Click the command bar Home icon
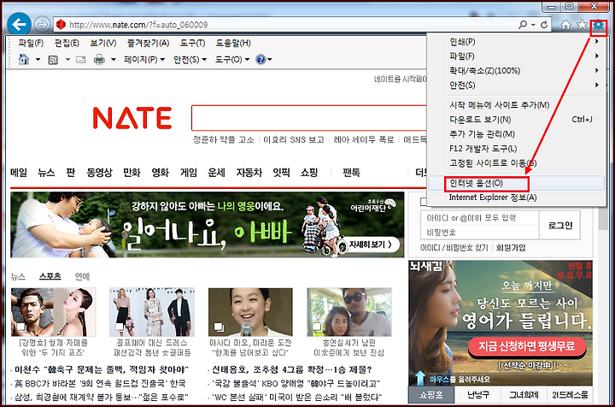Image resolution: width=615 pixels, height=407 pixels. pos(24,60)
